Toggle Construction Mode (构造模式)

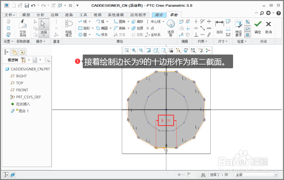[69, 28]
